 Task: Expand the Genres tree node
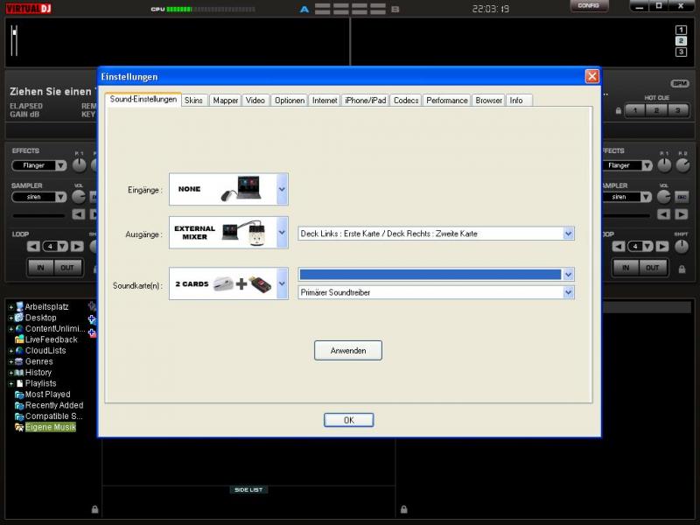(x=11, y=361)
